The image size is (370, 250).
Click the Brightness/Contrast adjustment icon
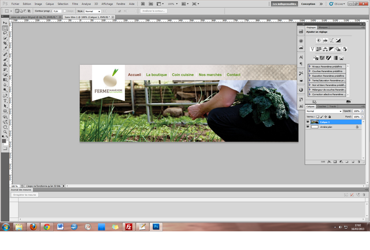coord(319,40)
